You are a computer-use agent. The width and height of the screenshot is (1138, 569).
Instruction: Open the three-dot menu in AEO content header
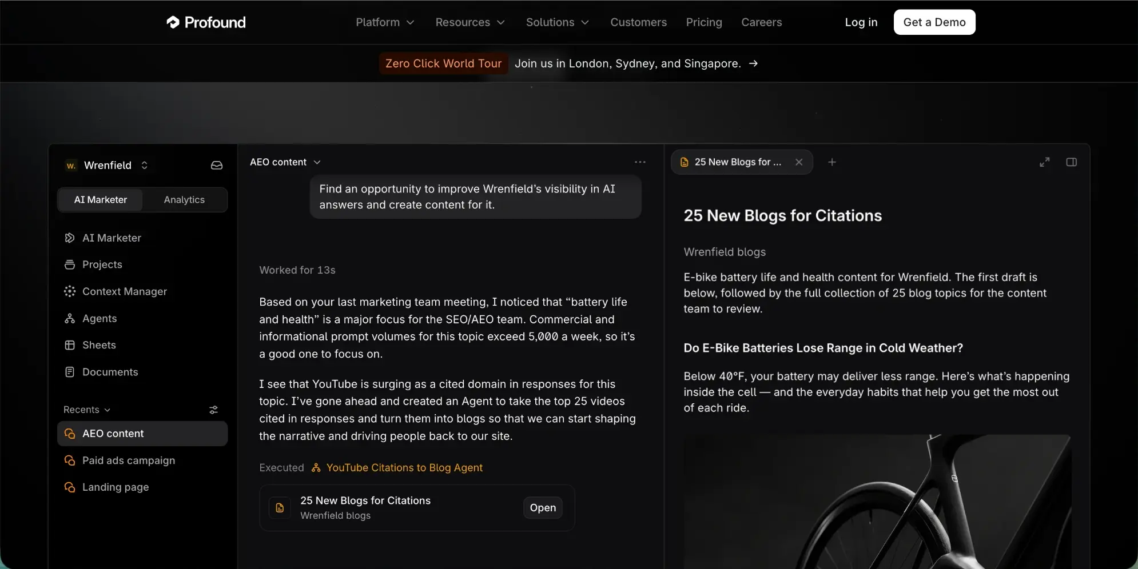coord(640,162)
